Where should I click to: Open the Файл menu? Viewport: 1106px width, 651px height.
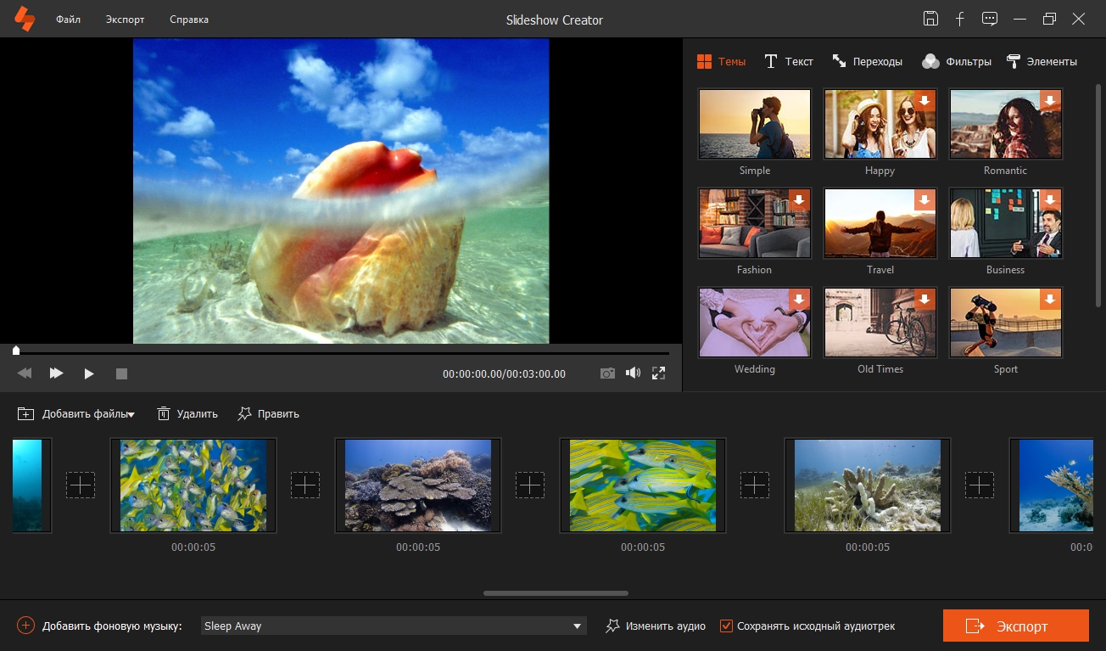click(x=69, y=20)
